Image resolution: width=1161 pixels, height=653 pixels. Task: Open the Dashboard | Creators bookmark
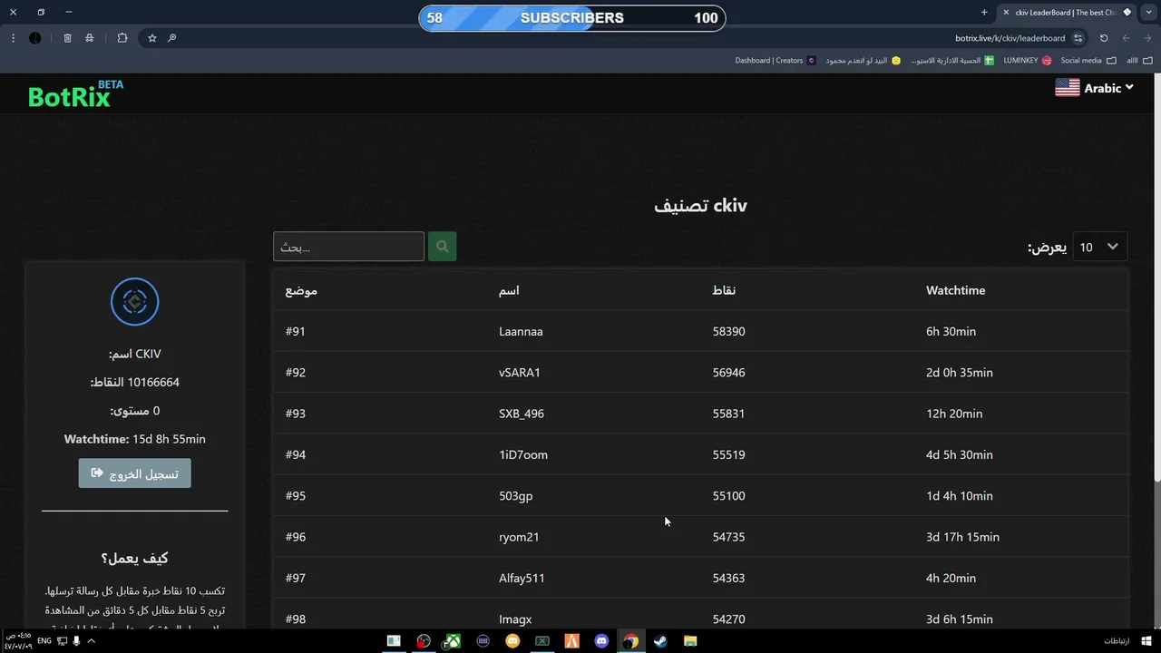[x=776, y=61]
